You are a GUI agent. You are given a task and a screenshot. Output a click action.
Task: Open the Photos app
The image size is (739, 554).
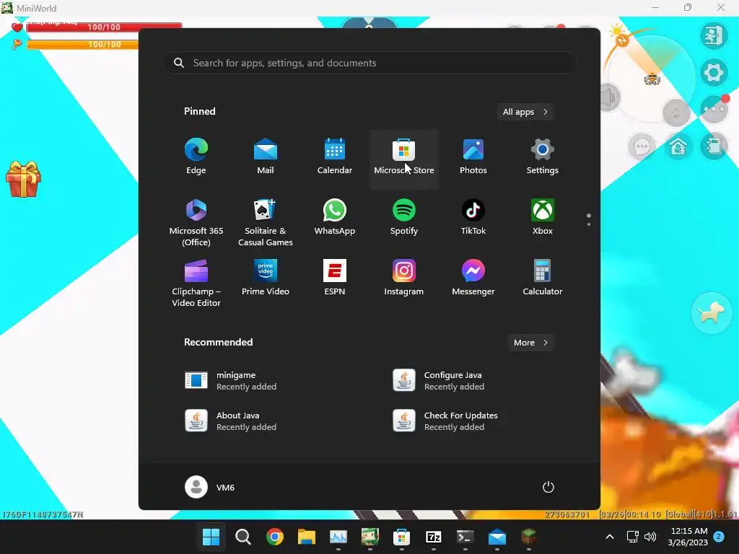[473, 157]
